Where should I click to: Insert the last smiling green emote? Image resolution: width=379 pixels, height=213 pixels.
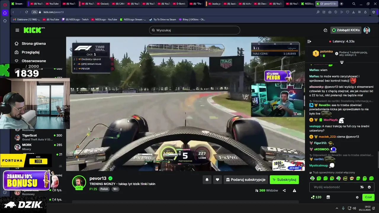coord(372,178)
